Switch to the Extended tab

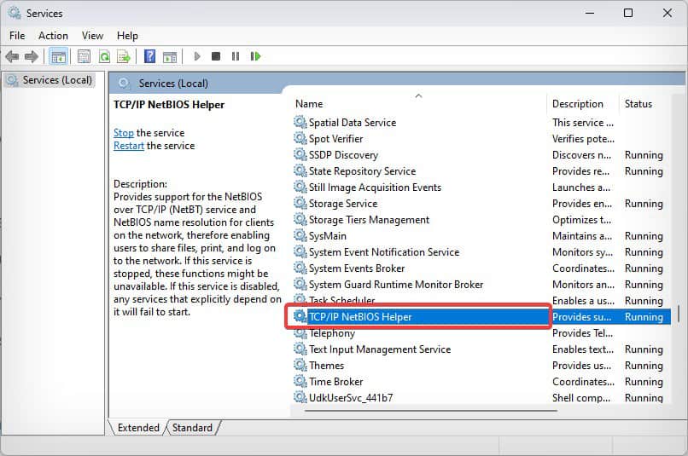pos(138,428)
